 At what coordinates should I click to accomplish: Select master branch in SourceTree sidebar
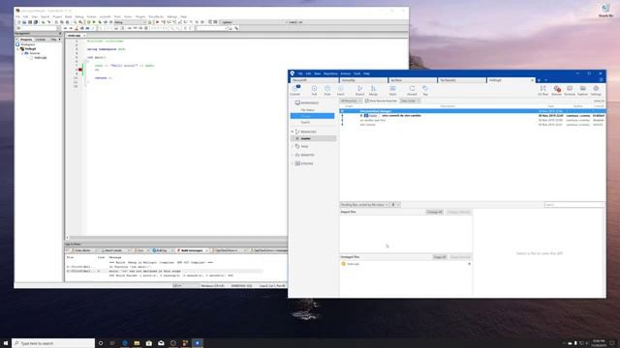313,139
